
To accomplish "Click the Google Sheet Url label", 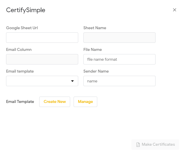I will (x=22, y=28).
